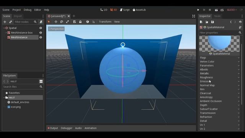Click the Search files field

[x=23, y=87]
